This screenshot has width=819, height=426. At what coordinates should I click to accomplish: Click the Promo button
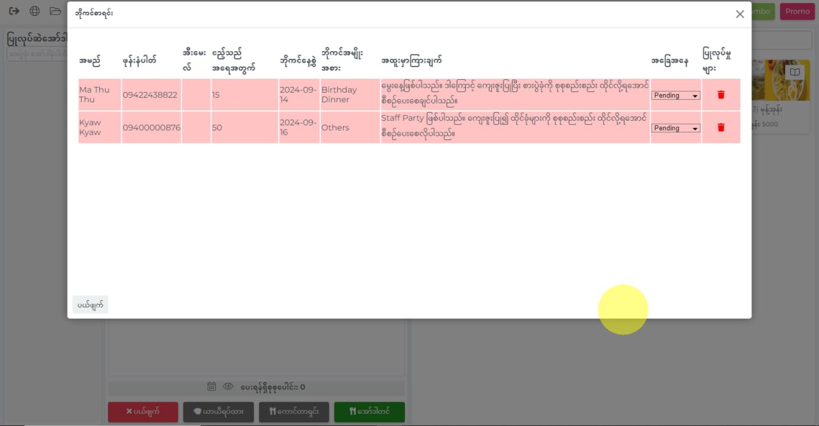[x=797, y=12]
